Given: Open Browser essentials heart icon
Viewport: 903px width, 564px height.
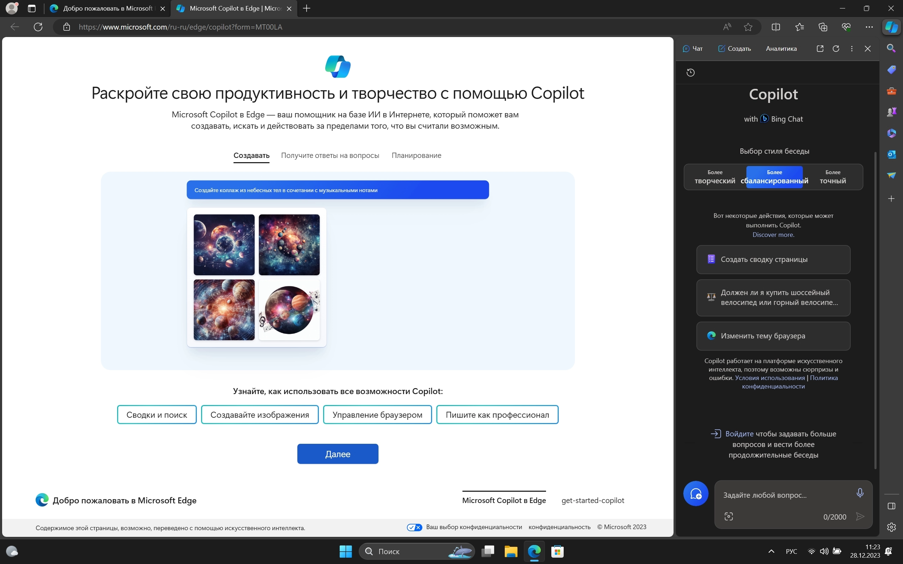Looking at the screenshot, I should [x=846, y=27].
